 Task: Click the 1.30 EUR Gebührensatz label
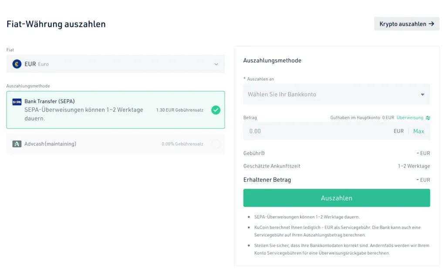(179, 110)
